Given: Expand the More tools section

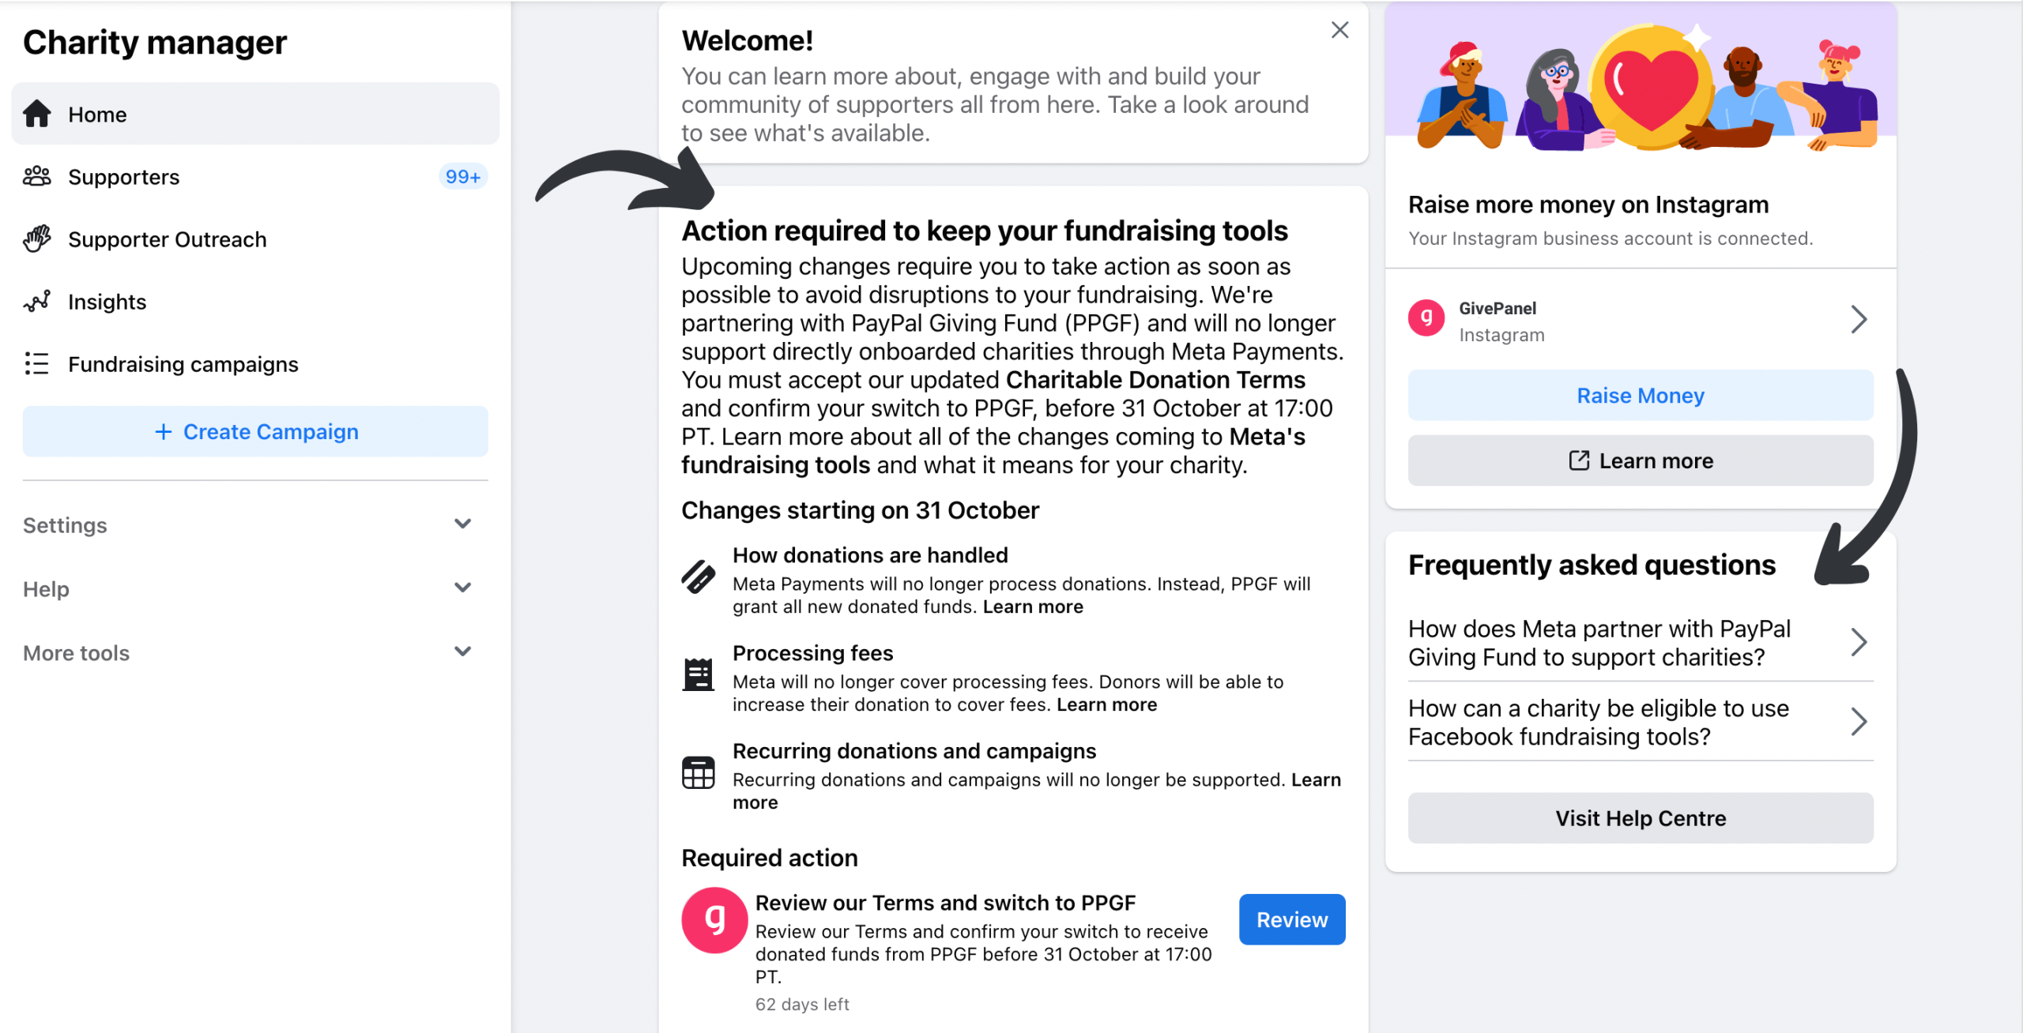Looking at the screenshot, I should click(x=255, y=652).
